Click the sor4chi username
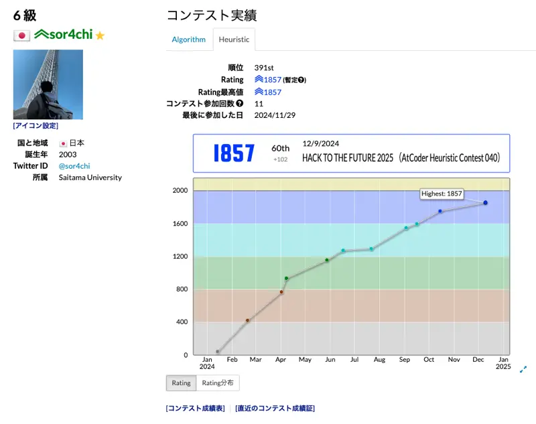 [71, 34]
